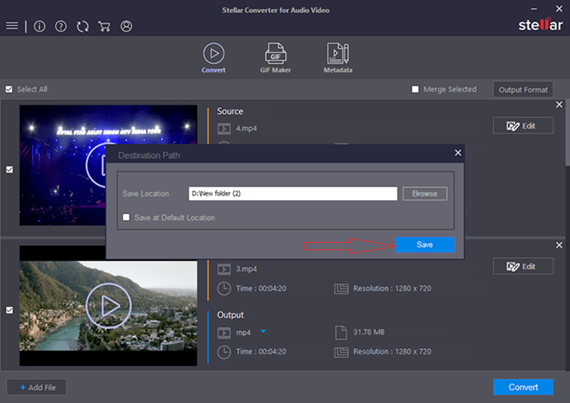Close the Destination Path dialog
Image resolution: width=570 pixels, height=403 pixels.
pyautogui.click(x=457, y=153)
